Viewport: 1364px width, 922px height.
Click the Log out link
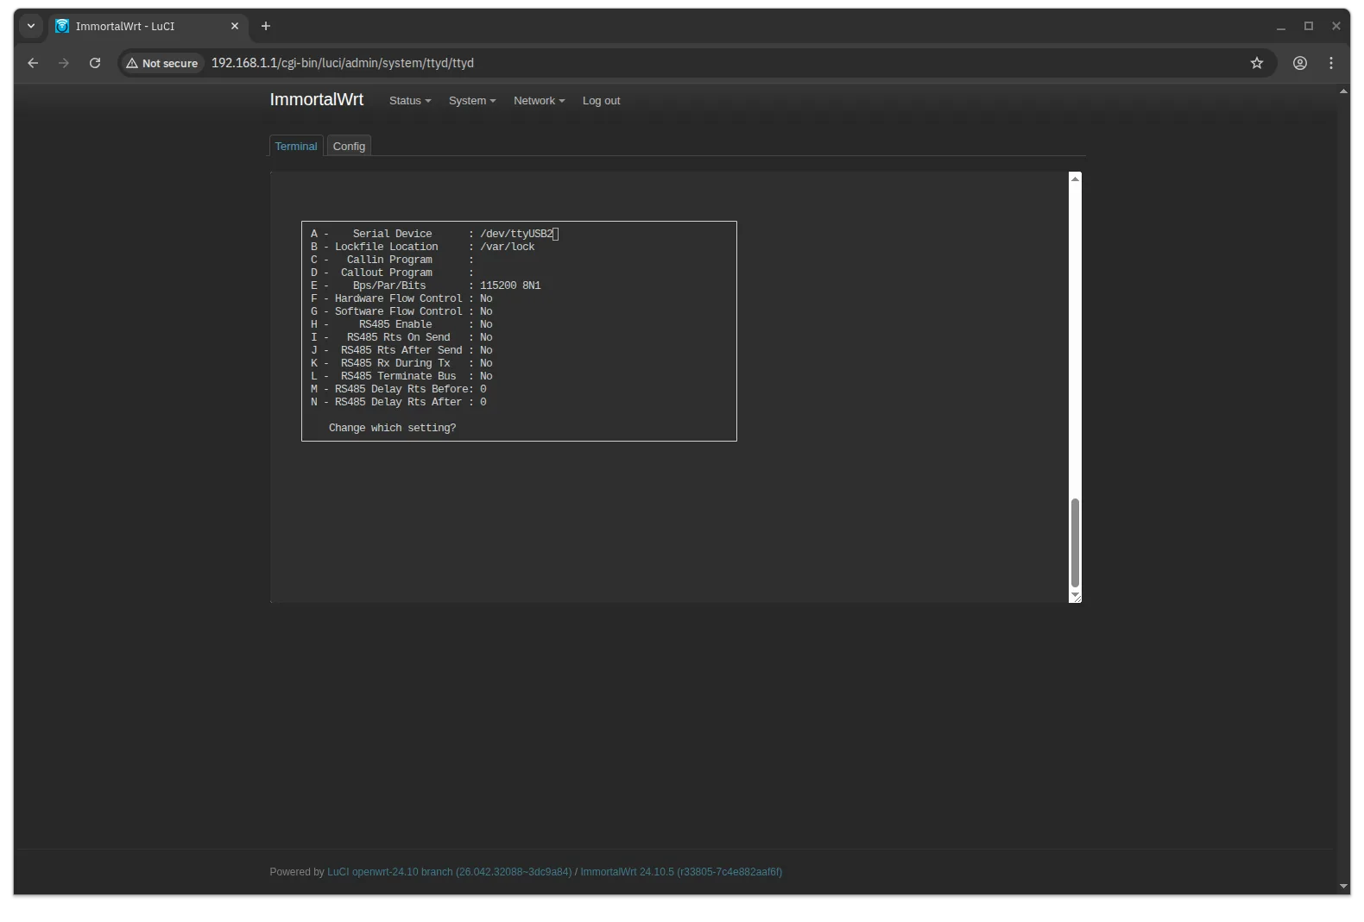pos(601,101)
